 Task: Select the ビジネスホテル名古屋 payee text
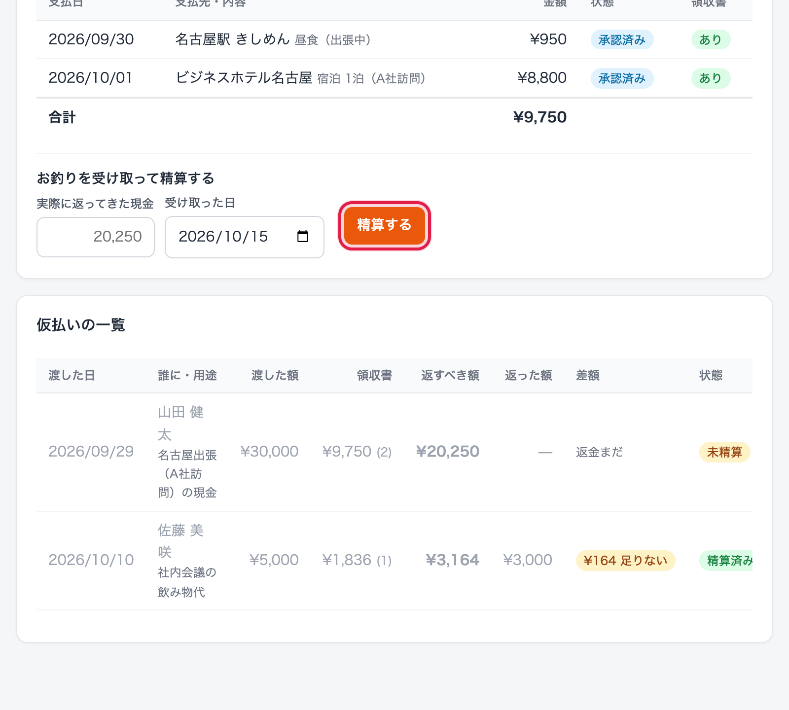244,78
